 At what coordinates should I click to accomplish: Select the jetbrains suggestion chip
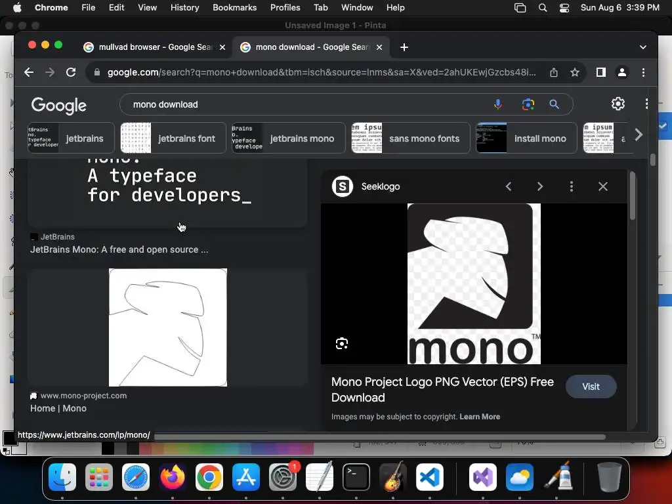pyautogui.click(x=71, y=138)
